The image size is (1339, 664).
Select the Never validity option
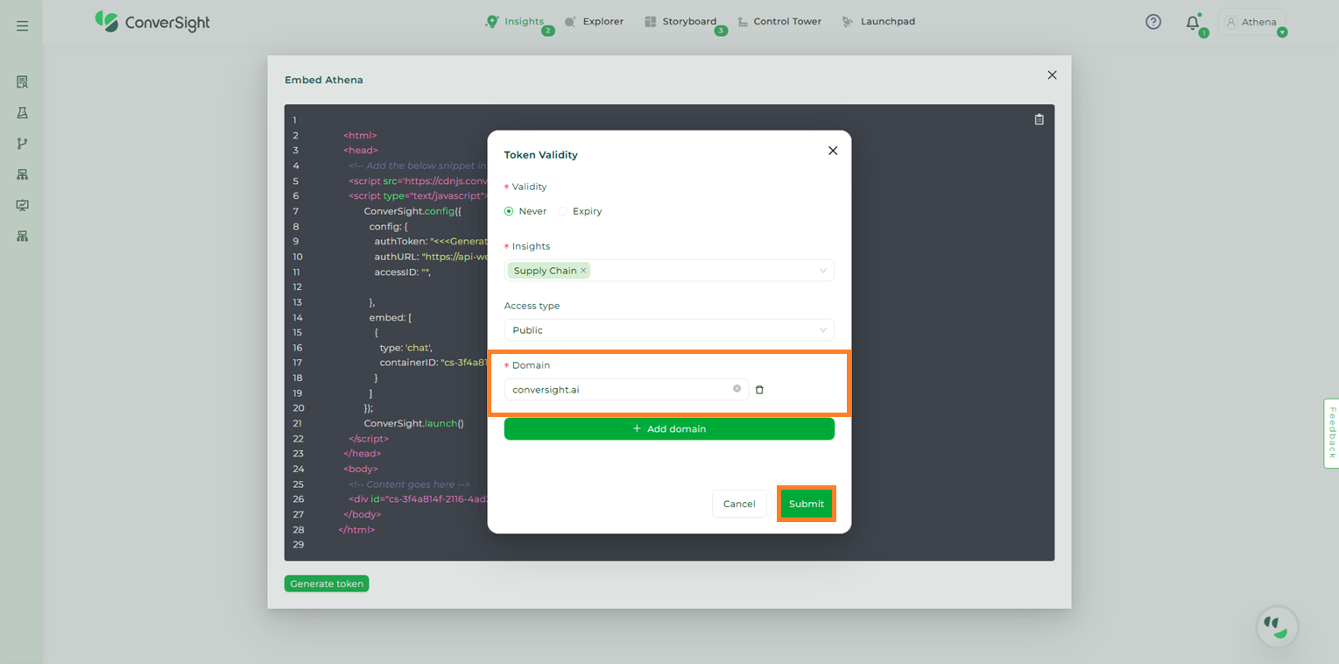(509, 211)
